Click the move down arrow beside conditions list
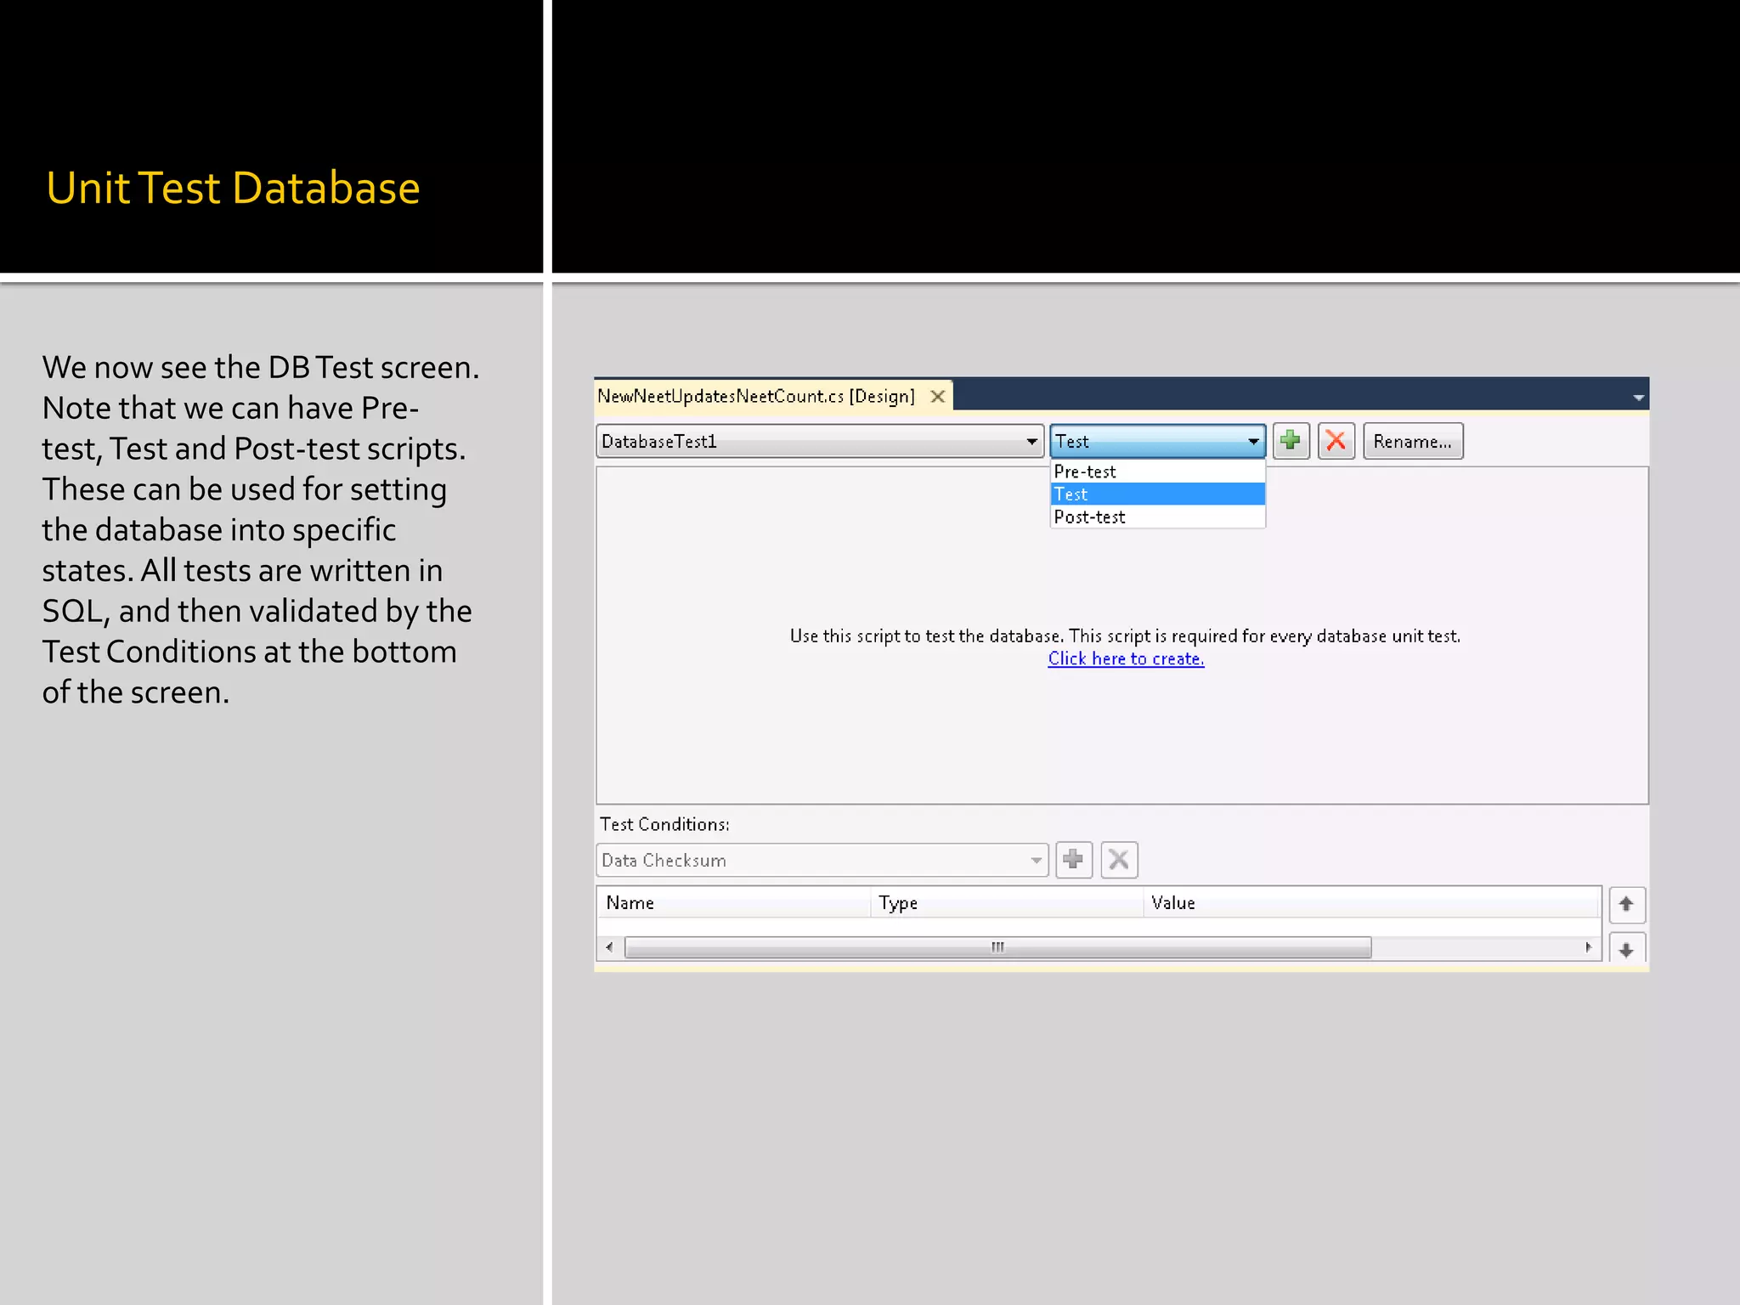1740x1305 pixels. click(1626, 949)
